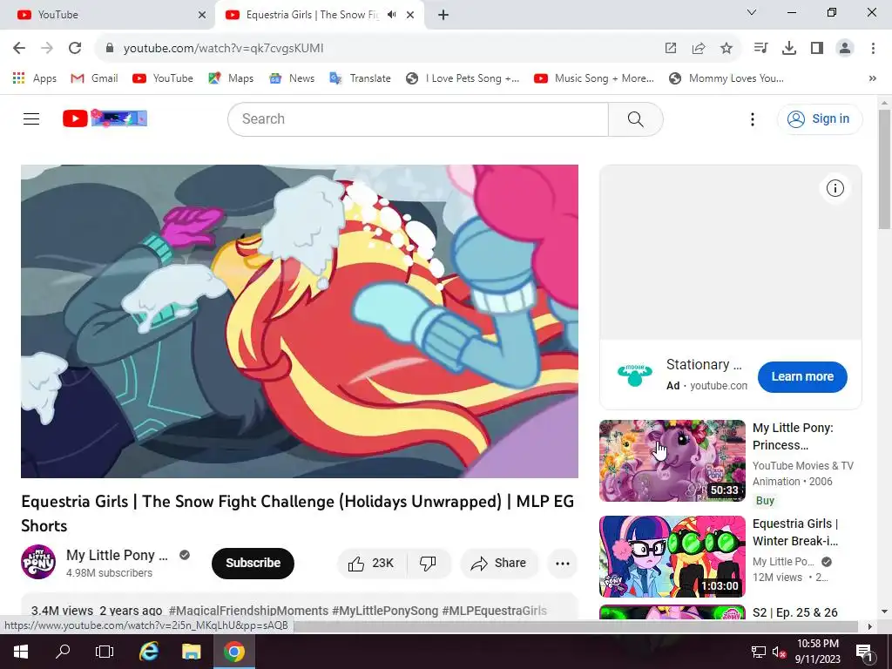Open the ad info icon
This screenshot has width=892, height=669.
[835, 188]
